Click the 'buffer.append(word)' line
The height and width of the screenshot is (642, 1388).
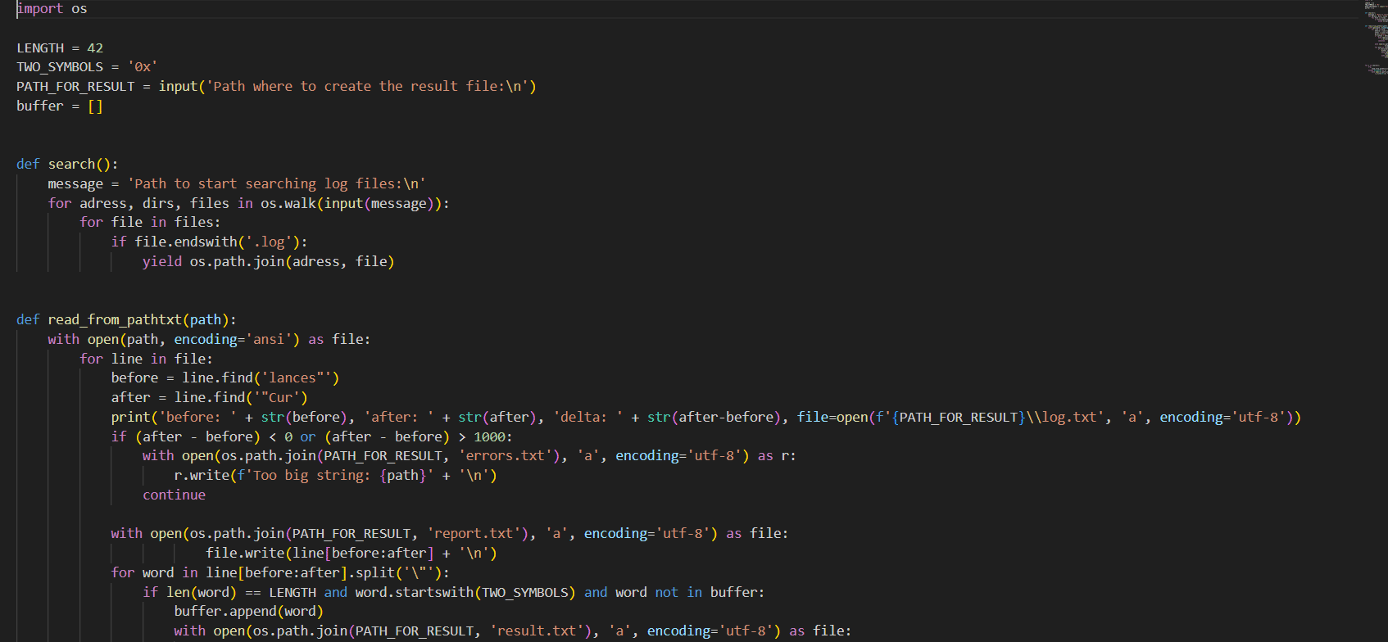(248, 612)
